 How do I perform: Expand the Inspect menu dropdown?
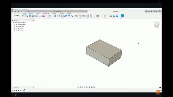[105, 18]
